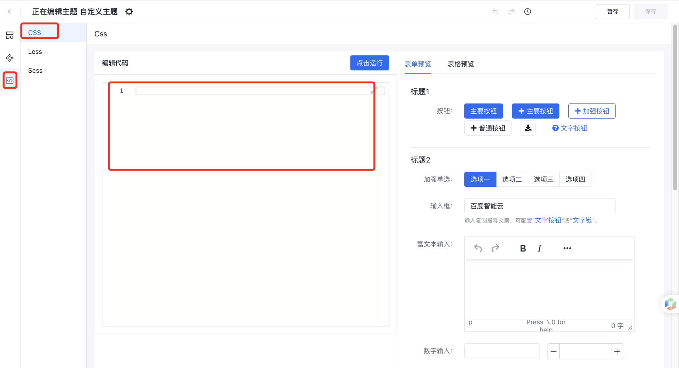The width and height of the screenshot is (679, 368).
Task: Increase number with the plus stepper
Action: (617, 352)
